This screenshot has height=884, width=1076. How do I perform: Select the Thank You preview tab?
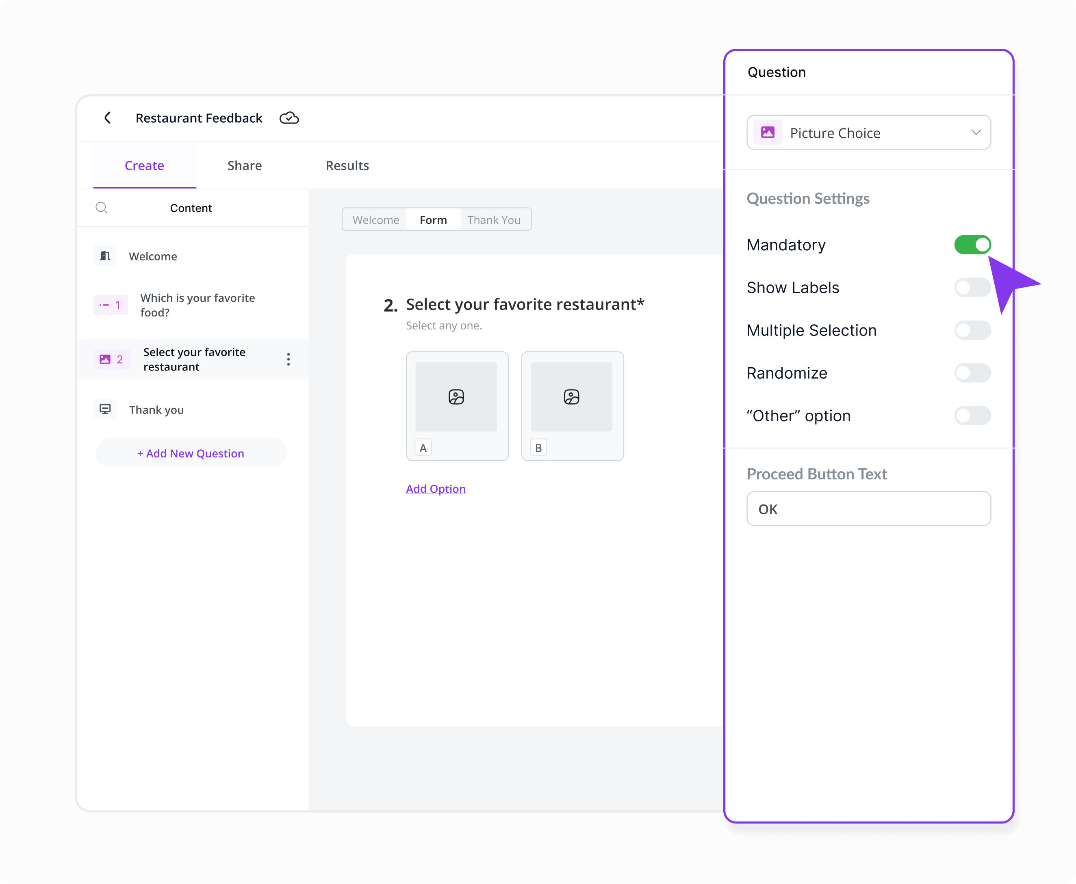494,220
